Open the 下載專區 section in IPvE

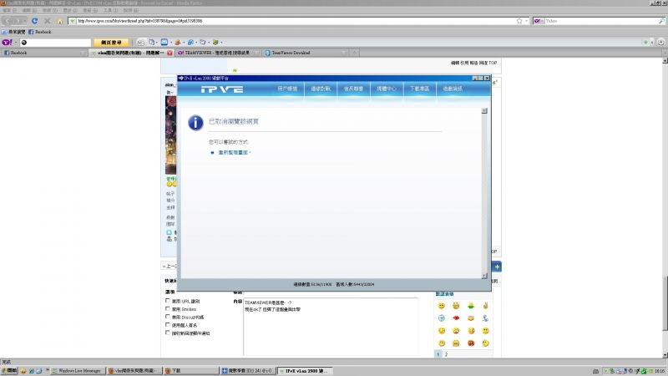point(420,89)
